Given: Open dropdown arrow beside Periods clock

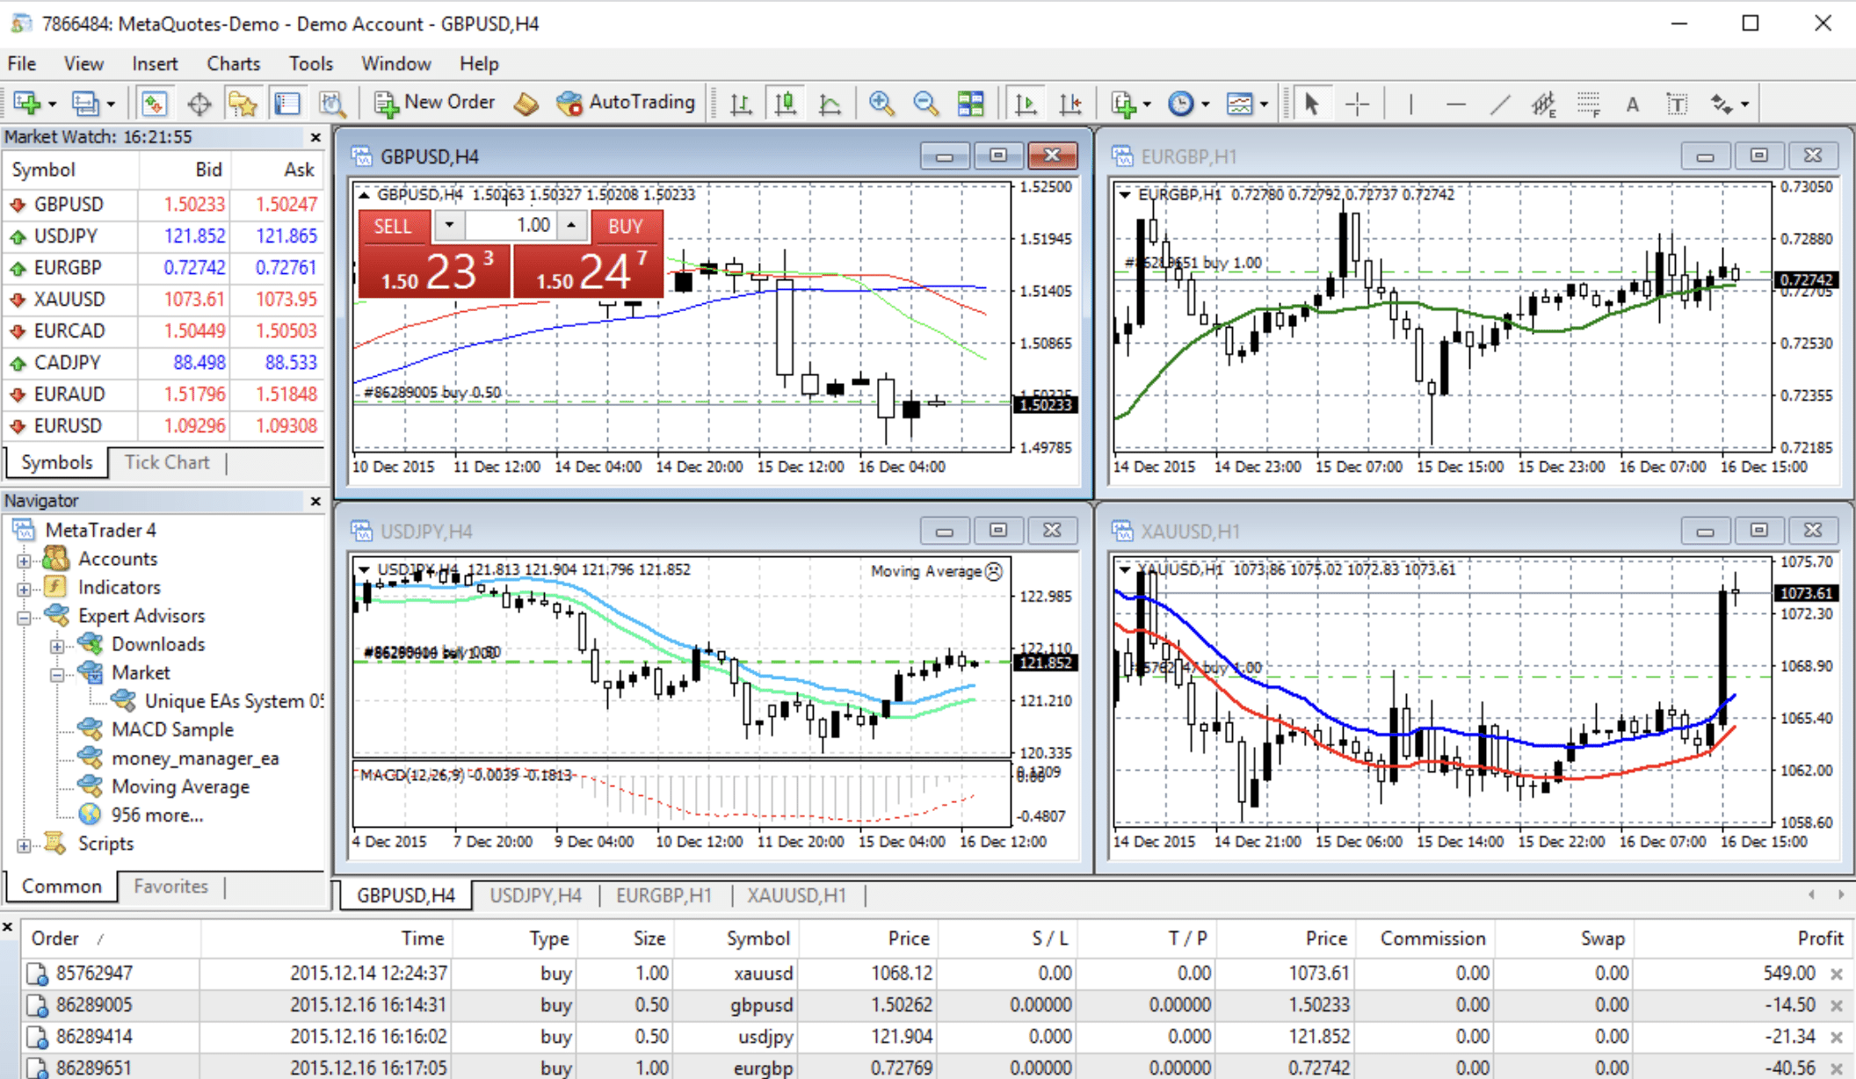Looking at the screenshot, I should click(1205, 105).
